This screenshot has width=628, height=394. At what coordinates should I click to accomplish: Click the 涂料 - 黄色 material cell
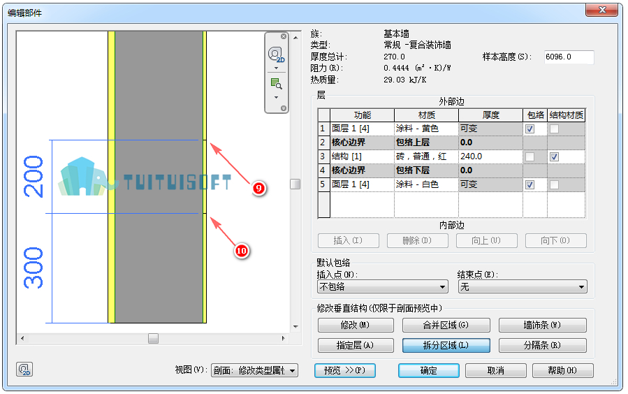426,129
